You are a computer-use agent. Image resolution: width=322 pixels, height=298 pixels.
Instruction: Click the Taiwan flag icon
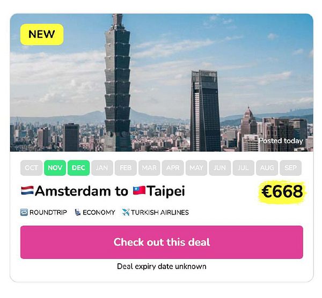(139, 190)
